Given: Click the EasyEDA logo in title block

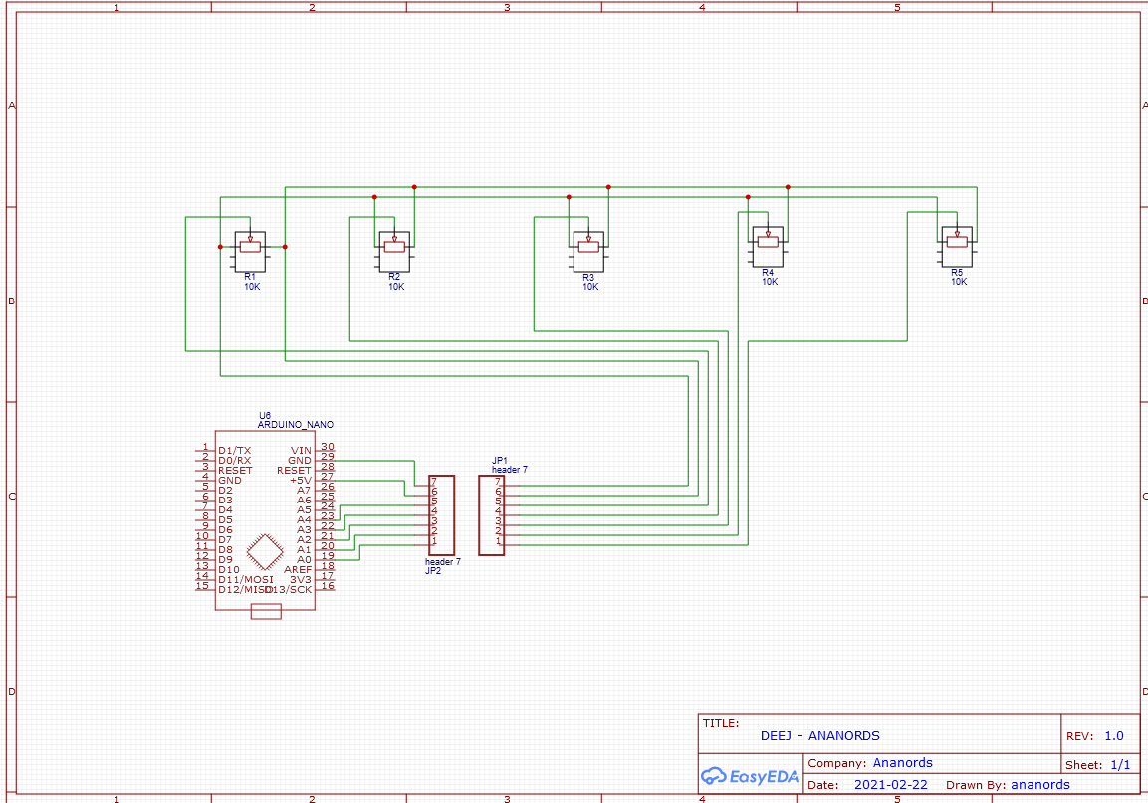Looking at the screenshot, I should pos(750,777).
